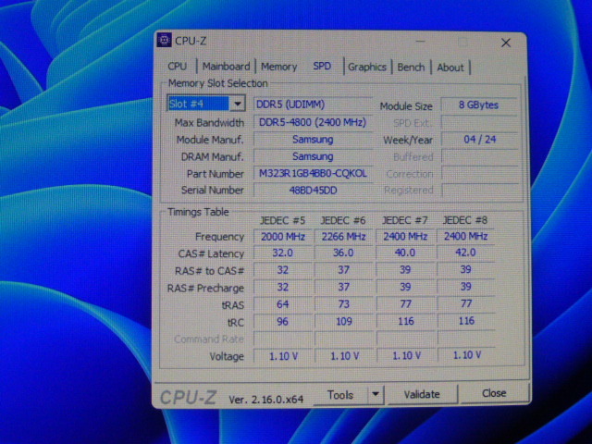Click the tRC value 109
Image resolution: width=592 pixels, height=444 pixels.
pos(343,322)
